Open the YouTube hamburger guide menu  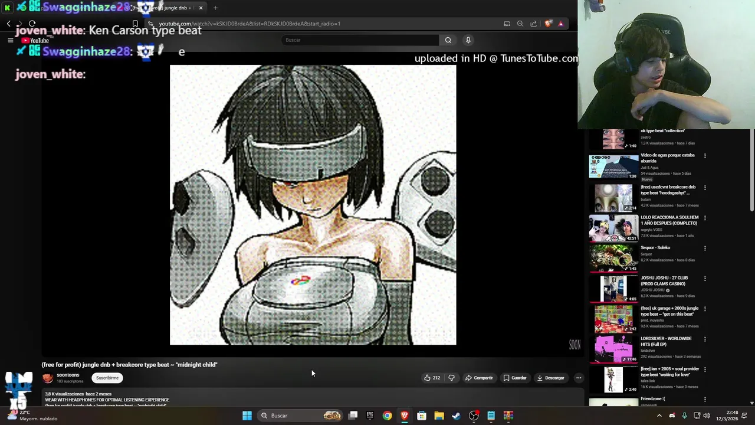[x=10, y=40]
